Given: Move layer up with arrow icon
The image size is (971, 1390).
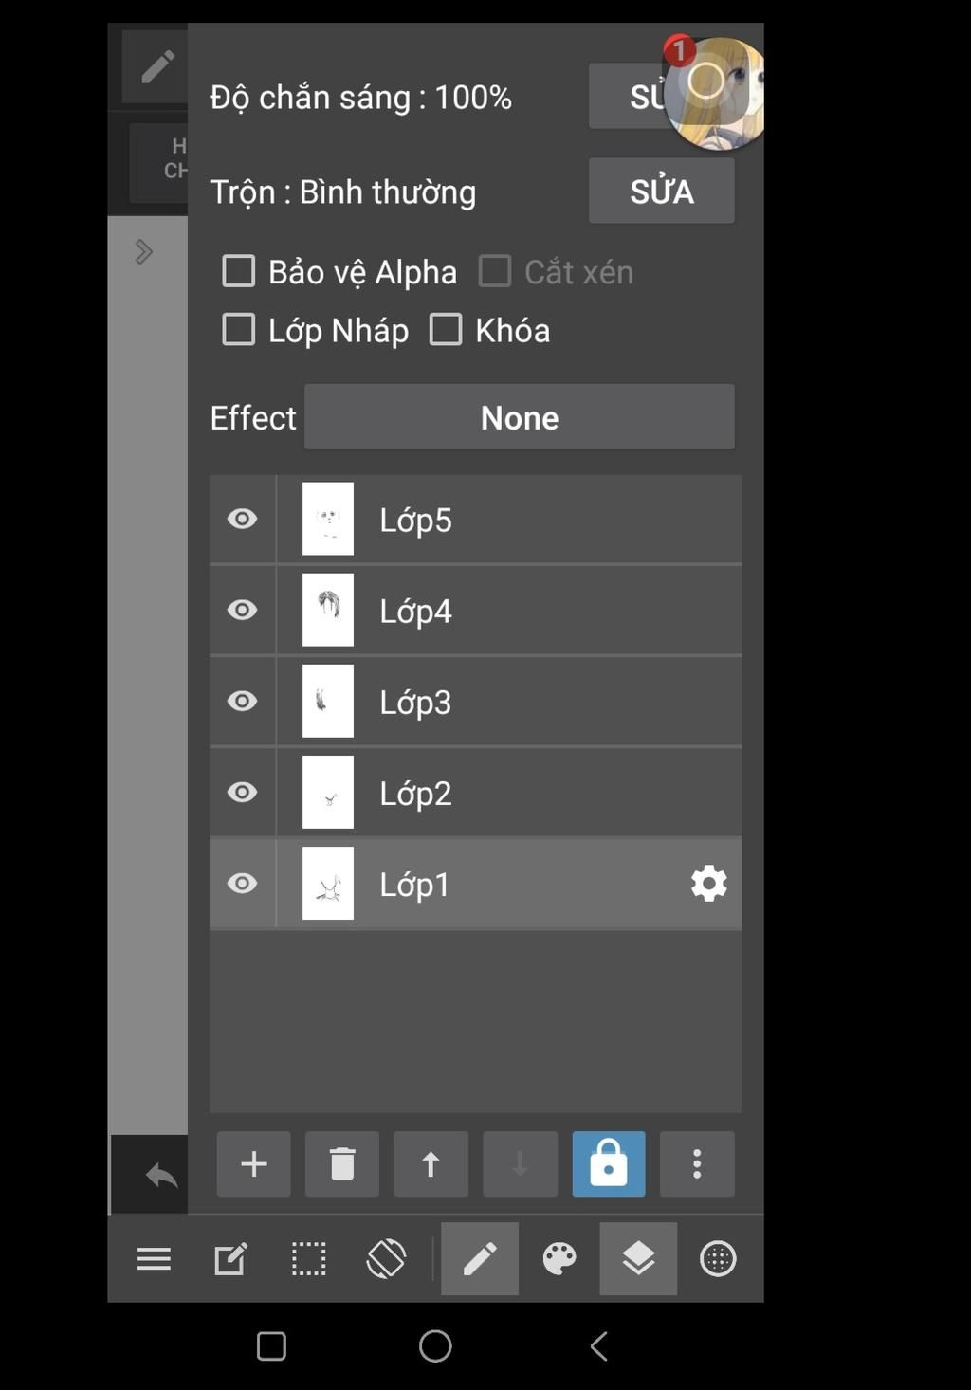Looking at the screenshot, I should pyautogui.click(x=431, y=1163).
